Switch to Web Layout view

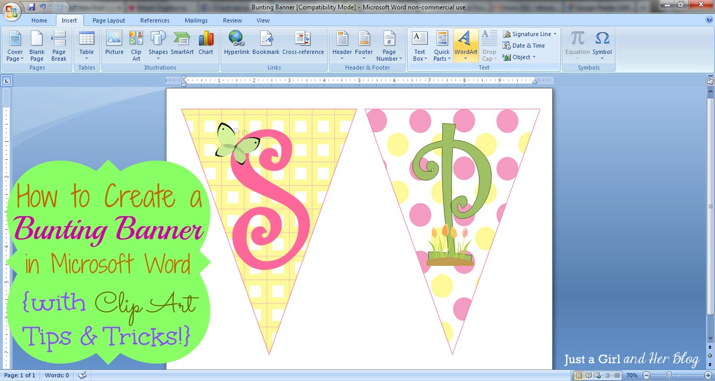pyautogui.click(x=597, y=375)
